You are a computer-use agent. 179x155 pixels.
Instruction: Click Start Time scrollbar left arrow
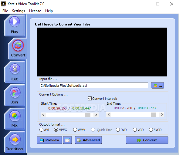point(43,115)
